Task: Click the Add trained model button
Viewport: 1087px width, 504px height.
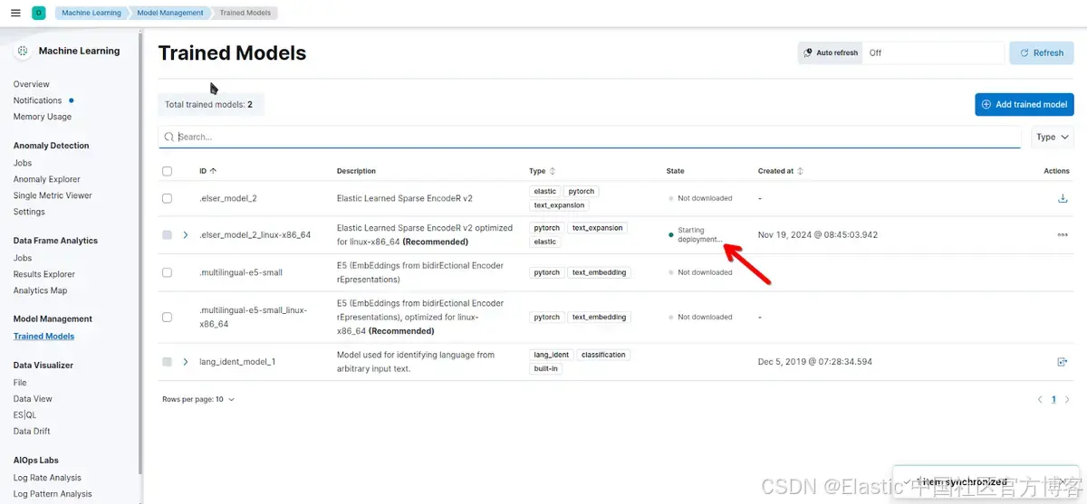Action: (x=1024, y=104)
